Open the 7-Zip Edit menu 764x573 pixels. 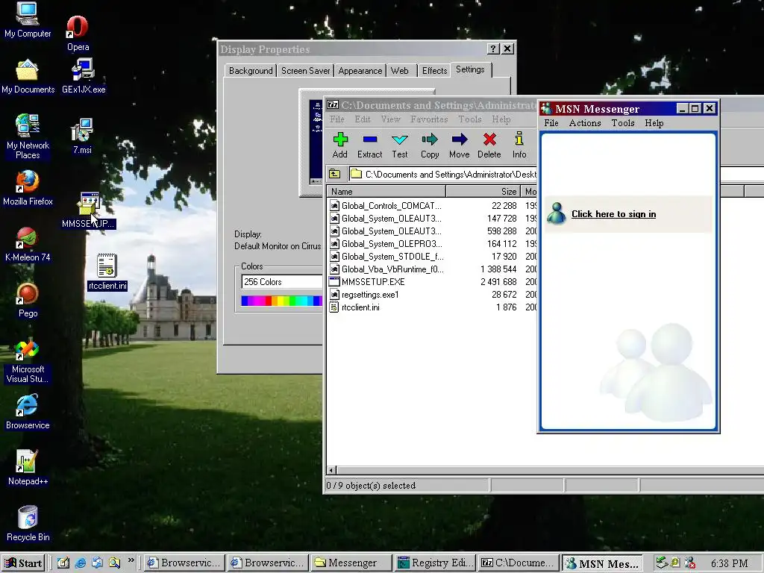point(362,119)
